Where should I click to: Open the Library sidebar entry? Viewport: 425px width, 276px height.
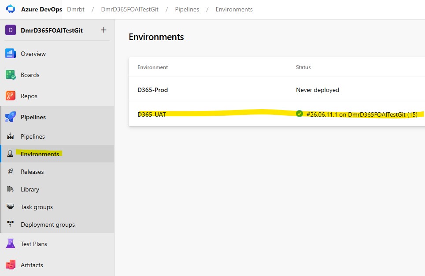tap(30, 189)
